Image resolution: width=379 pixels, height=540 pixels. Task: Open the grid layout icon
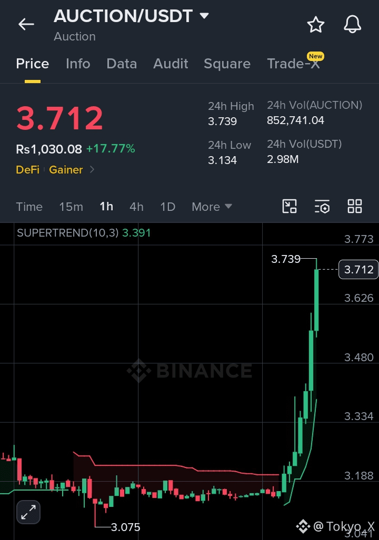[354, 207]
